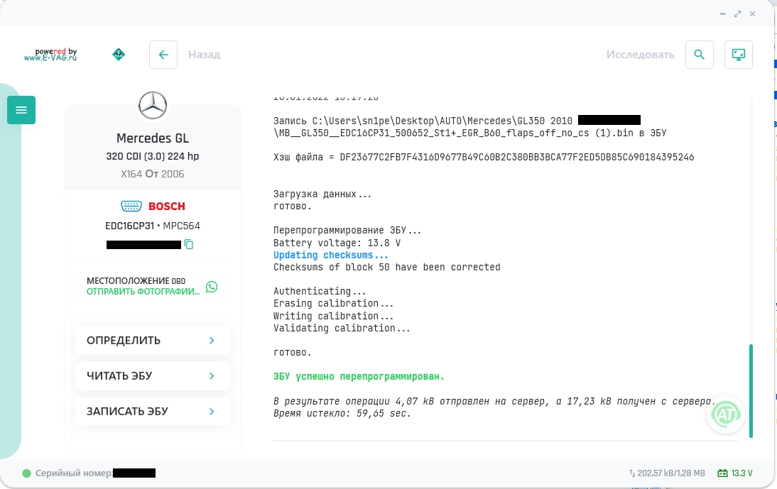Select the ЧИТАТЬ ЭБУ button
777x489 pixels.
pyautogui.click(x=153, y=376)
